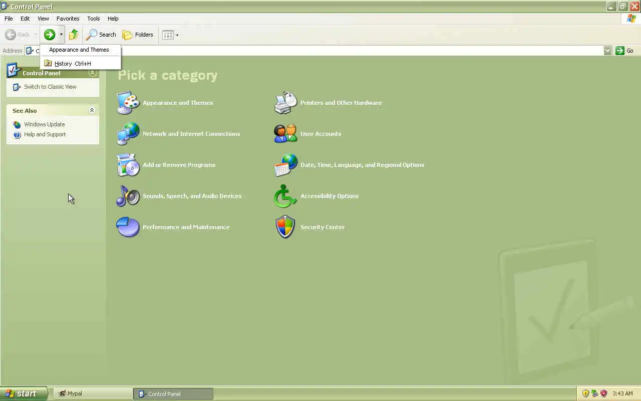Click the Accessibility Options wheelchair icon
Viewport: 641px width, 401px height.
pyautogui.click(x=286, y=196)
